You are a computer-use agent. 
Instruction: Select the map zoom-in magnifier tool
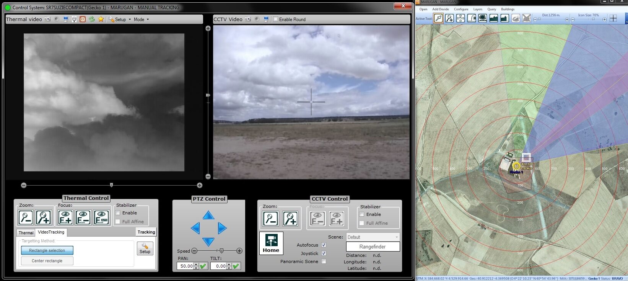click(449, 18)
